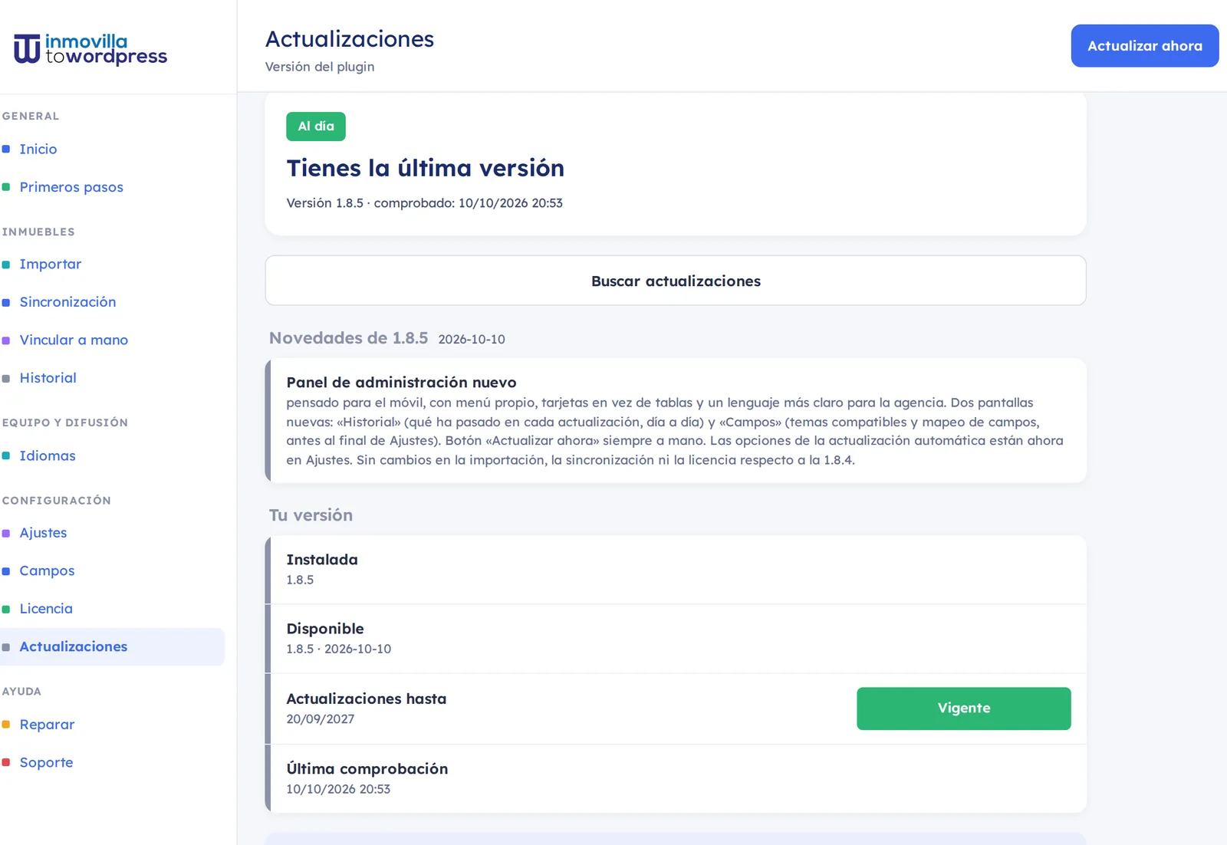1227x845 pixels.
Task: Click the Tu versión section heading
Action: (311, 515)
